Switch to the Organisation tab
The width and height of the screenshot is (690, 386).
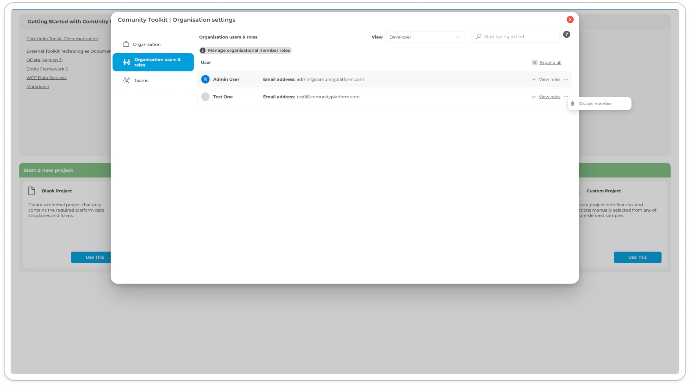(147, 44)
